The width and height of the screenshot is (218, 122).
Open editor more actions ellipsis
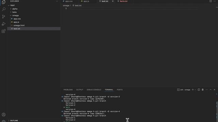coord(215,1)
